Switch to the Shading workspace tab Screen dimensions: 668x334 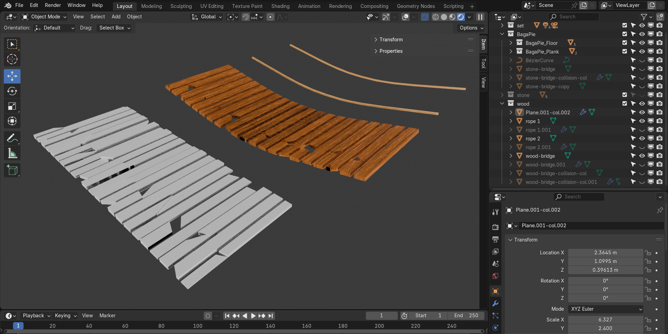pos(280,6)
